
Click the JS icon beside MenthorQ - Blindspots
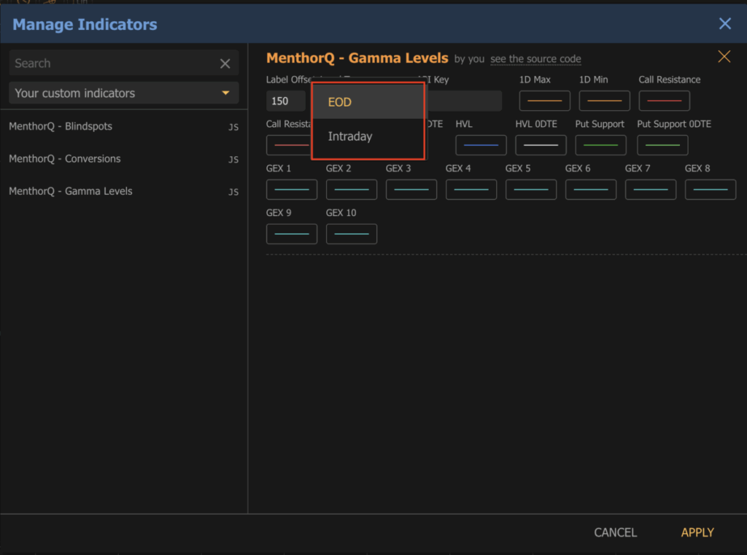(x=233, y=127)
